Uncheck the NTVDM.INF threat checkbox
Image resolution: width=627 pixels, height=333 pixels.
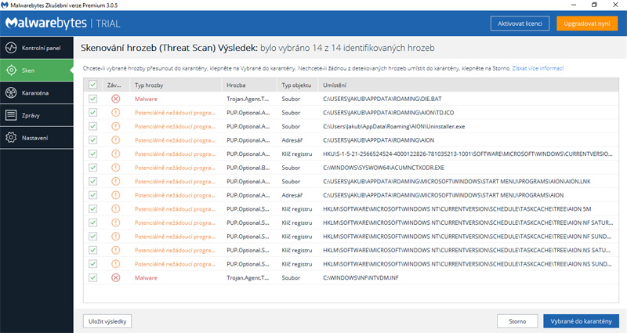92,277
